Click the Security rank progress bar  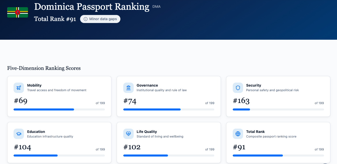coord(278,109)
